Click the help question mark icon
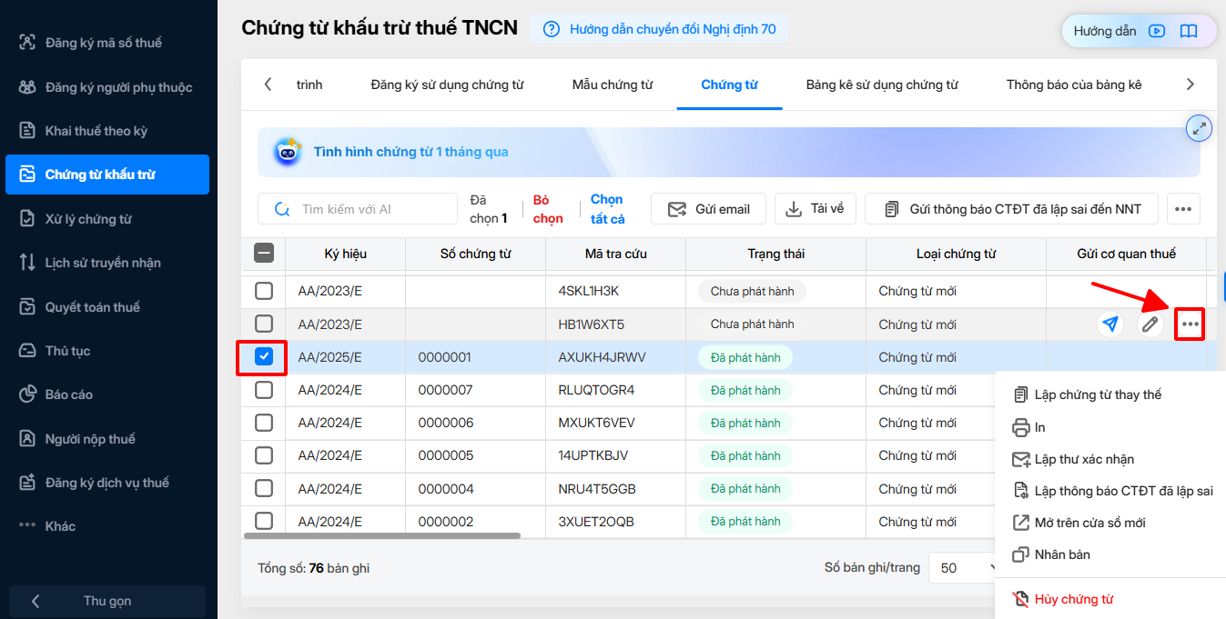 [x=551, y=29]
